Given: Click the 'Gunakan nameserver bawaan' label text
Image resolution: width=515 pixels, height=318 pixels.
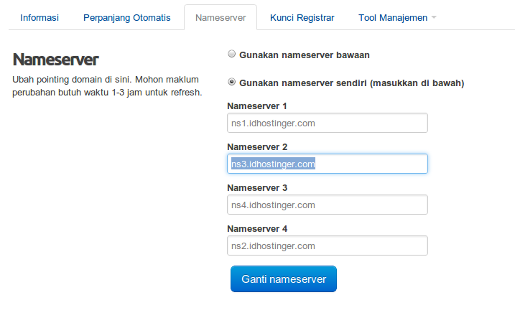Looking at the screenshot, I should click(304, 55).
